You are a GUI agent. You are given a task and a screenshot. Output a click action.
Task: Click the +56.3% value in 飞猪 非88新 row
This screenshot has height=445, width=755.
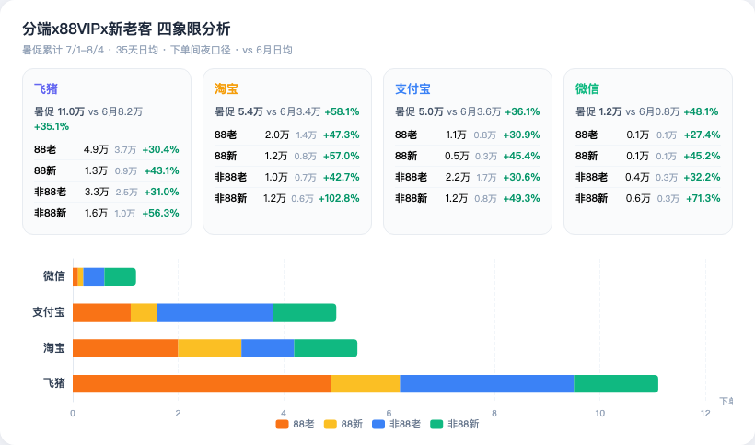[161, 214]
